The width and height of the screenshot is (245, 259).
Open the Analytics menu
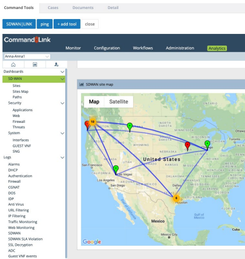click(217, 48)
